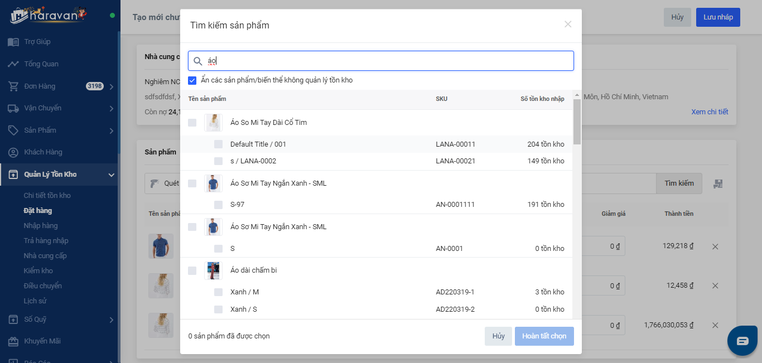Uncheck hide non-inventory products checkbox

192,80
